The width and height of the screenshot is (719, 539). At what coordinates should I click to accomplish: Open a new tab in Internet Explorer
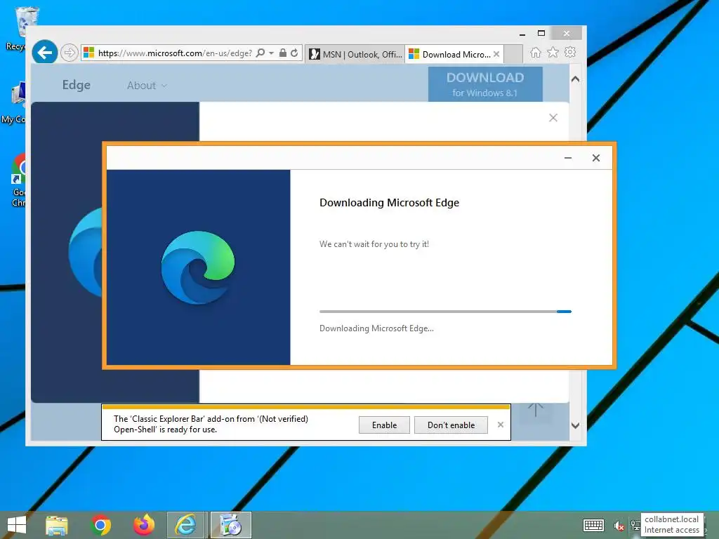click(x=513, y=54)
